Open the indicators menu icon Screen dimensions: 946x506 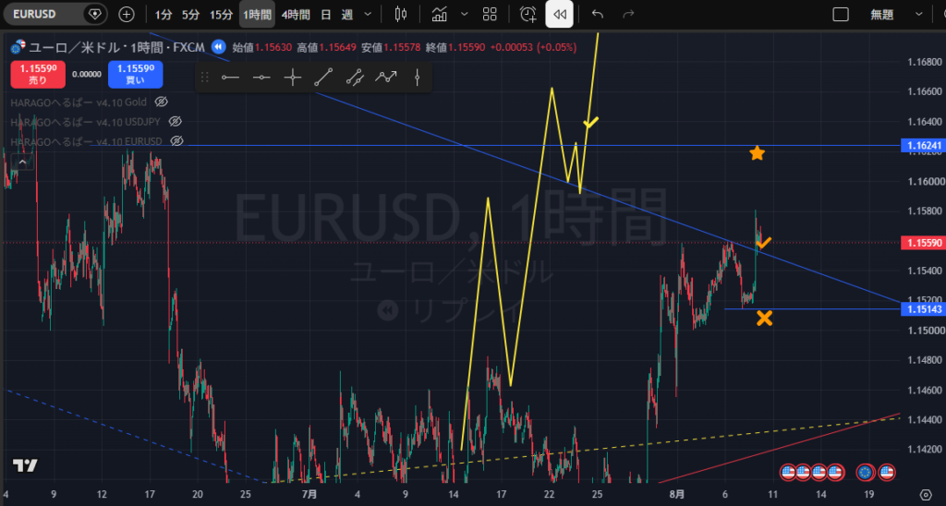click(x=439, y=15)
